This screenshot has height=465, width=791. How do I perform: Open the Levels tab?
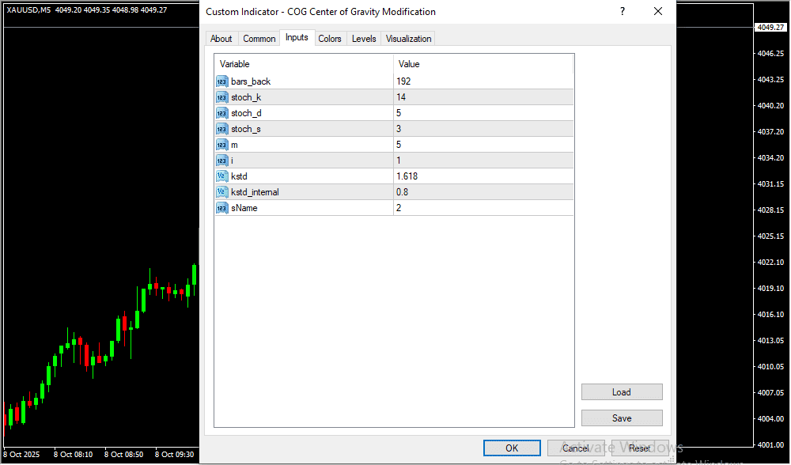[x=364, y=39]
